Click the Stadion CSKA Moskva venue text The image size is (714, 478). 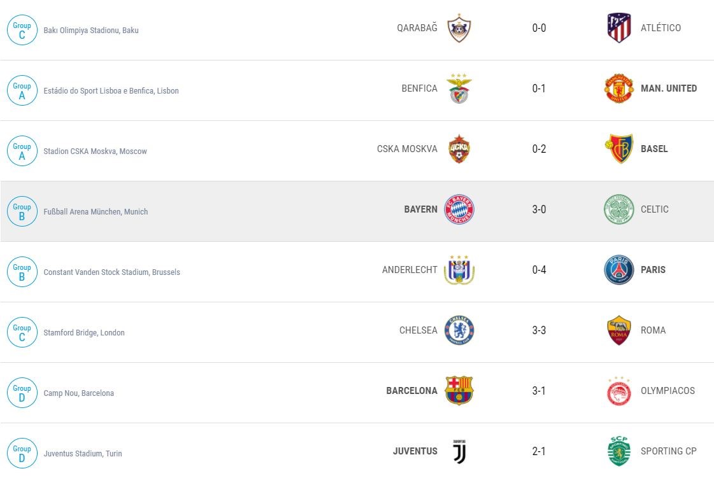pyautogui.click(x=95, y=151)
